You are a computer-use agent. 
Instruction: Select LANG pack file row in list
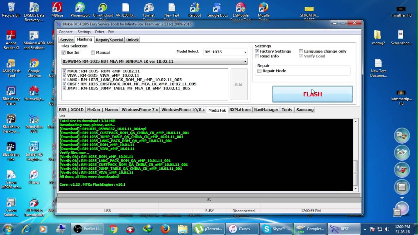pyautogui.click(x=124, y=80)
